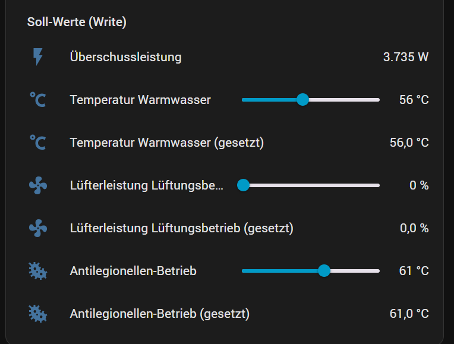The width and height of the screenshot is (454, 344).
Task: Open the Antilegionellen-Betrieb (gesetzt) entity label
Action: click(159, 314)
